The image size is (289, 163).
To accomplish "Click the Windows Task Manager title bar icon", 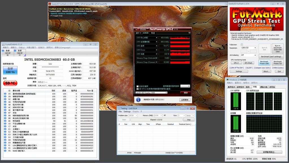I will pos(227,80).
